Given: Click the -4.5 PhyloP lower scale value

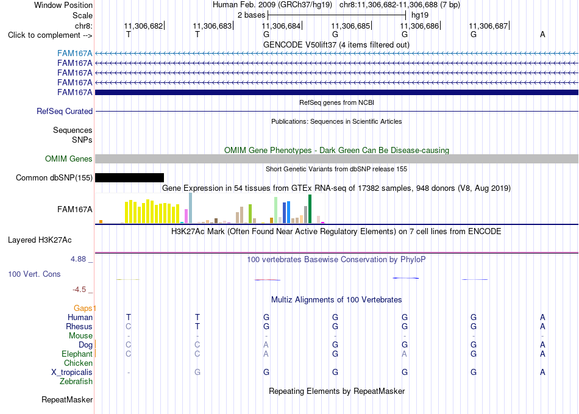Looking at the screenshot, I should point(79,290).
